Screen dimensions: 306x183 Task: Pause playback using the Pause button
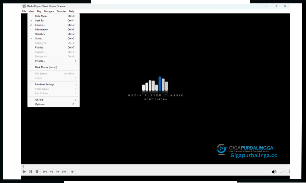[31, 172]
